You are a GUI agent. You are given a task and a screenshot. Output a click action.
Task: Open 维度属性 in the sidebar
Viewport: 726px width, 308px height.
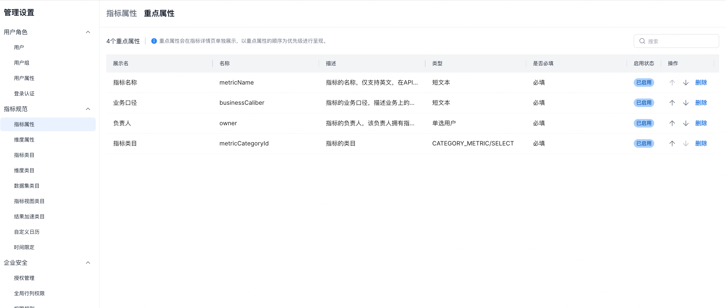(x=24, y=140)
